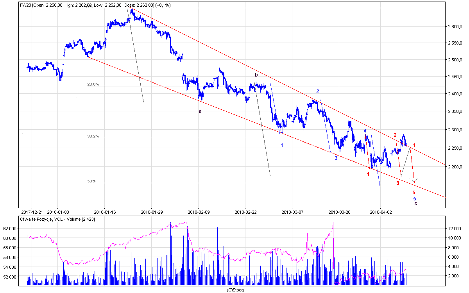Click the blue wave label 3
This screenshot has width=469, height=293.
336,158
